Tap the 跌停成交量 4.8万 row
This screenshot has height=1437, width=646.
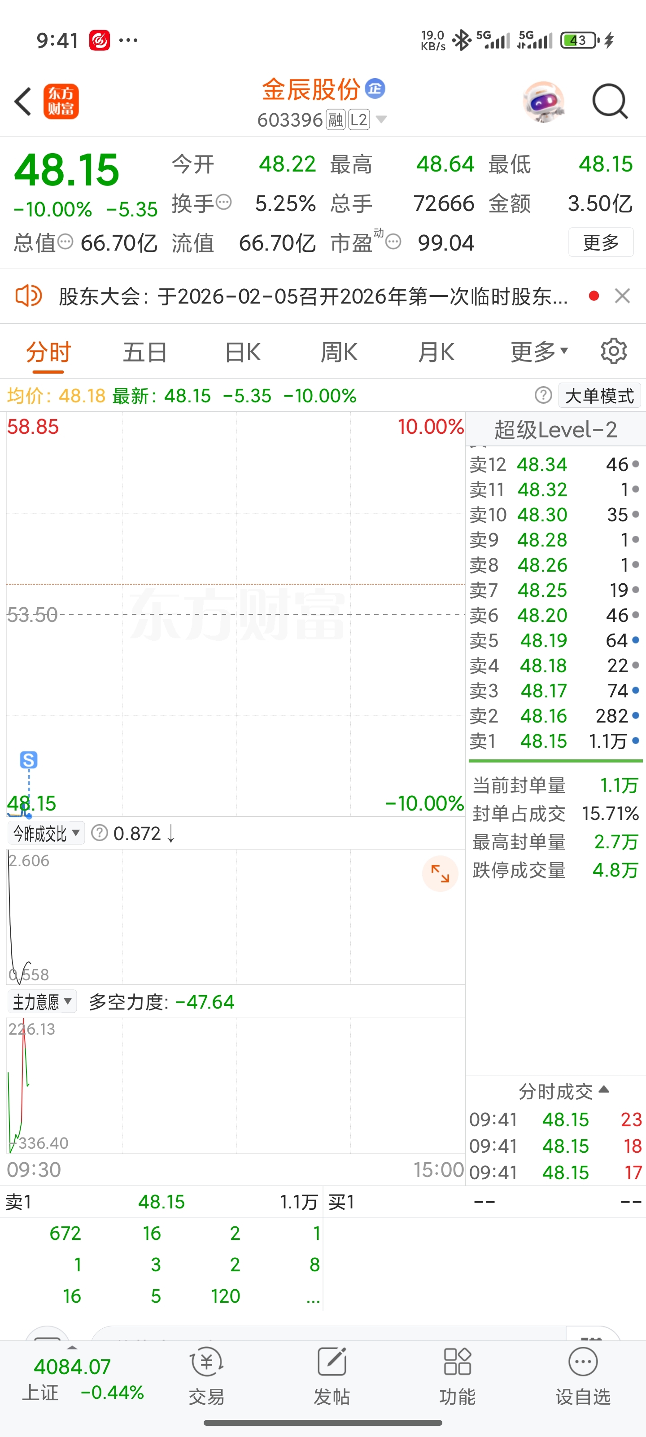pos(555,870)
